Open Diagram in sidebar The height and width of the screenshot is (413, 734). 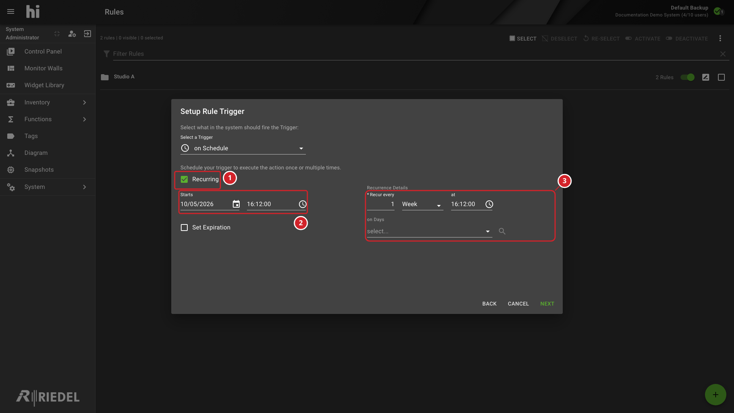click(47, 153)
